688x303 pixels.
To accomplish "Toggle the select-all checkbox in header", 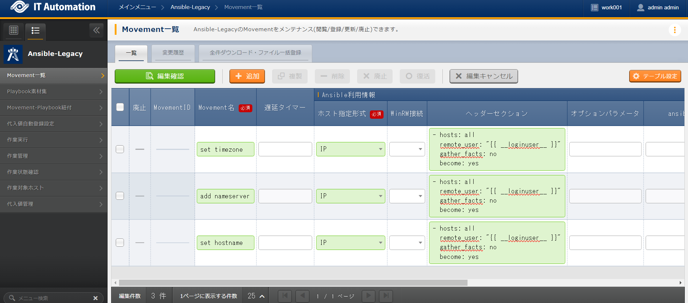I will (x=120, y=107).
